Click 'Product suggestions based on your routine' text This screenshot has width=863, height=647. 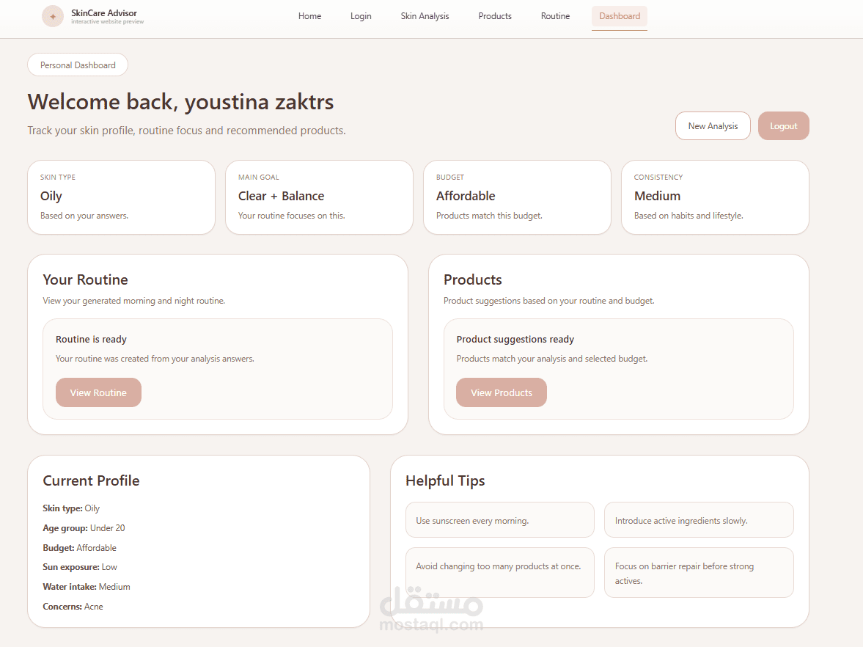point(549,301)
